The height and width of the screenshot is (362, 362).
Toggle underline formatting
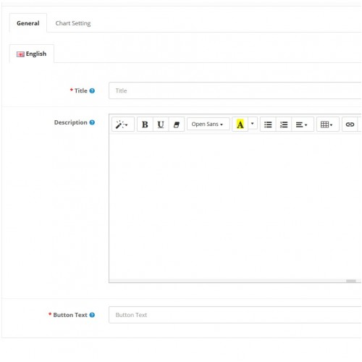click(161, 125)
